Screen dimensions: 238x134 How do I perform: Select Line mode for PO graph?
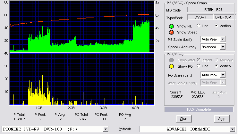click(x=199, y=66)
